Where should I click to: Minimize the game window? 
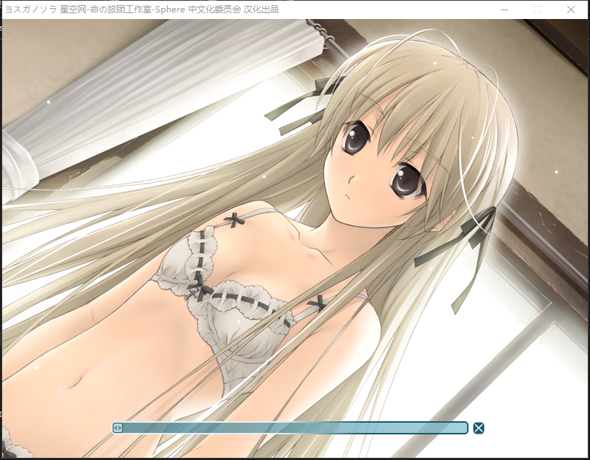point(504,10)
